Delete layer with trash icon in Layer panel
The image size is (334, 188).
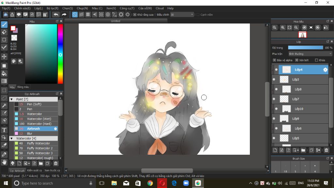tap(326, 150)
